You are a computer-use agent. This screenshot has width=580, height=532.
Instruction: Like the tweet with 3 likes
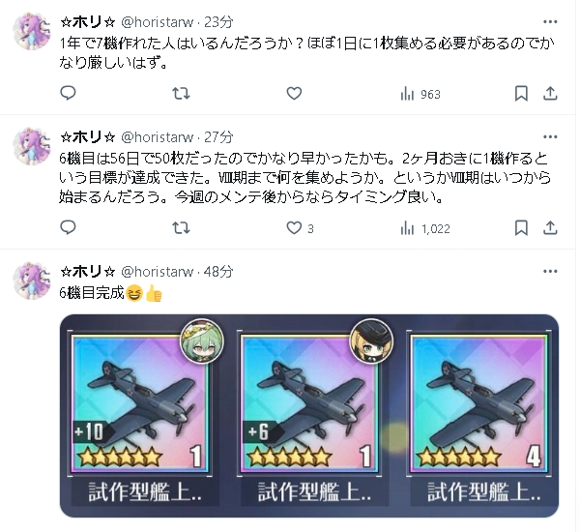click(x=300, y=228)
